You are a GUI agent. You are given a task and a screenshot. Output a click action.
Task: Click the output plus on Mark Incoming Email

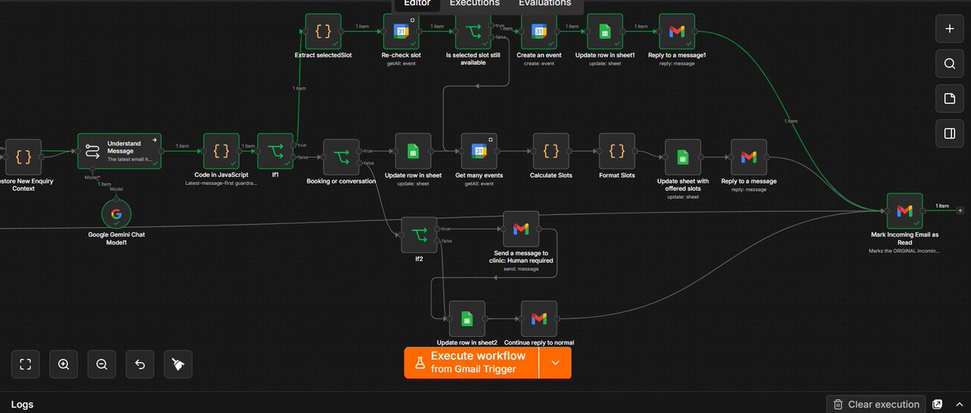click(960, 211)
